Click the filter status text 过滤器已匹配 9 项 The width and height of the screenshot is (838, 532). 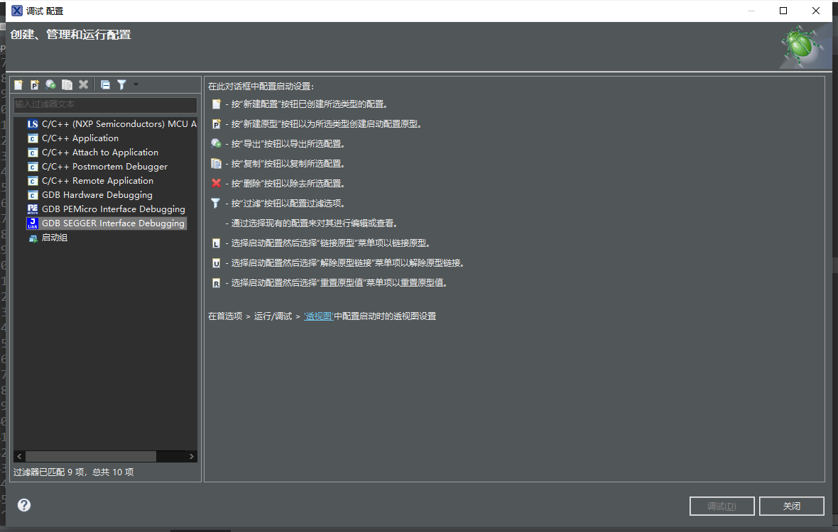click(x=73, y=472)
